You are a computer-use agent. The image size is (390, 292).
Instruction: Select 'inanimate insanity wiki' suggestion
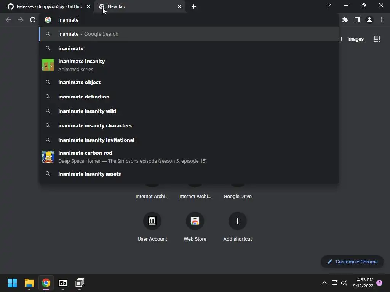tap(189, 111)
